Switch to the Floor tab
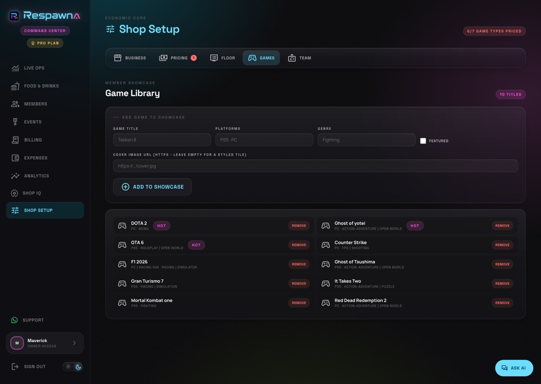The image size is (541, 384). coord(222,58)
